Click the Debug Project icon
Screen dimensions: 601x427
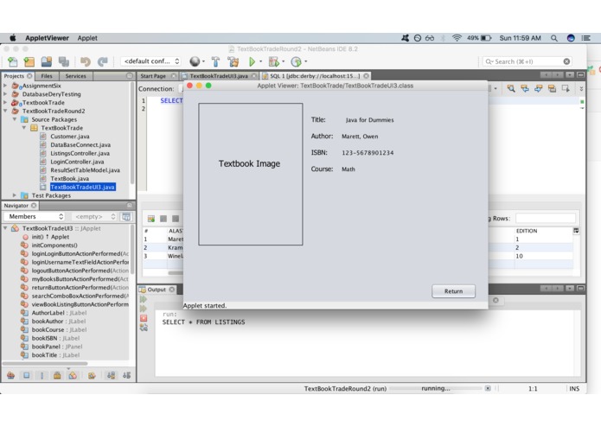(x=273, y=61)
